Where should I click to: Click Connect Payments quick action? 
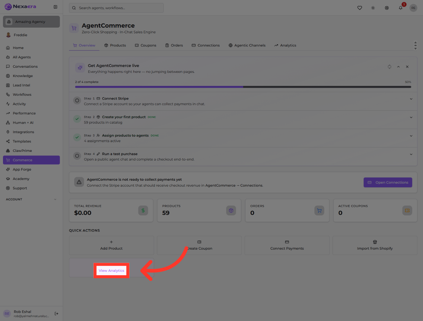(287, 245)
